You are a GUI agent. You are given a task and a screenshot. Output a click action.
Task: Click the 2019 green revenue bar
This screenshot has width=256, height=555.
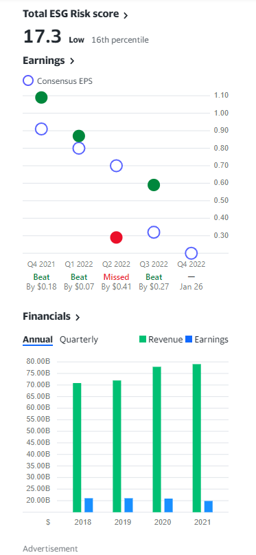(117, 446)
